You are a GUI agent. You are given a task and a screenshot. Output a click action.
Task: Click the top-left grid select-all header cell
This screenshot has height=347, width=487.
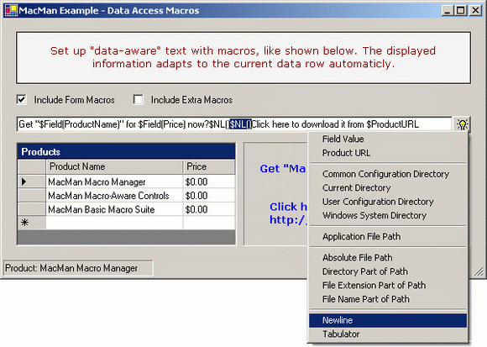[x=32, y=167]
